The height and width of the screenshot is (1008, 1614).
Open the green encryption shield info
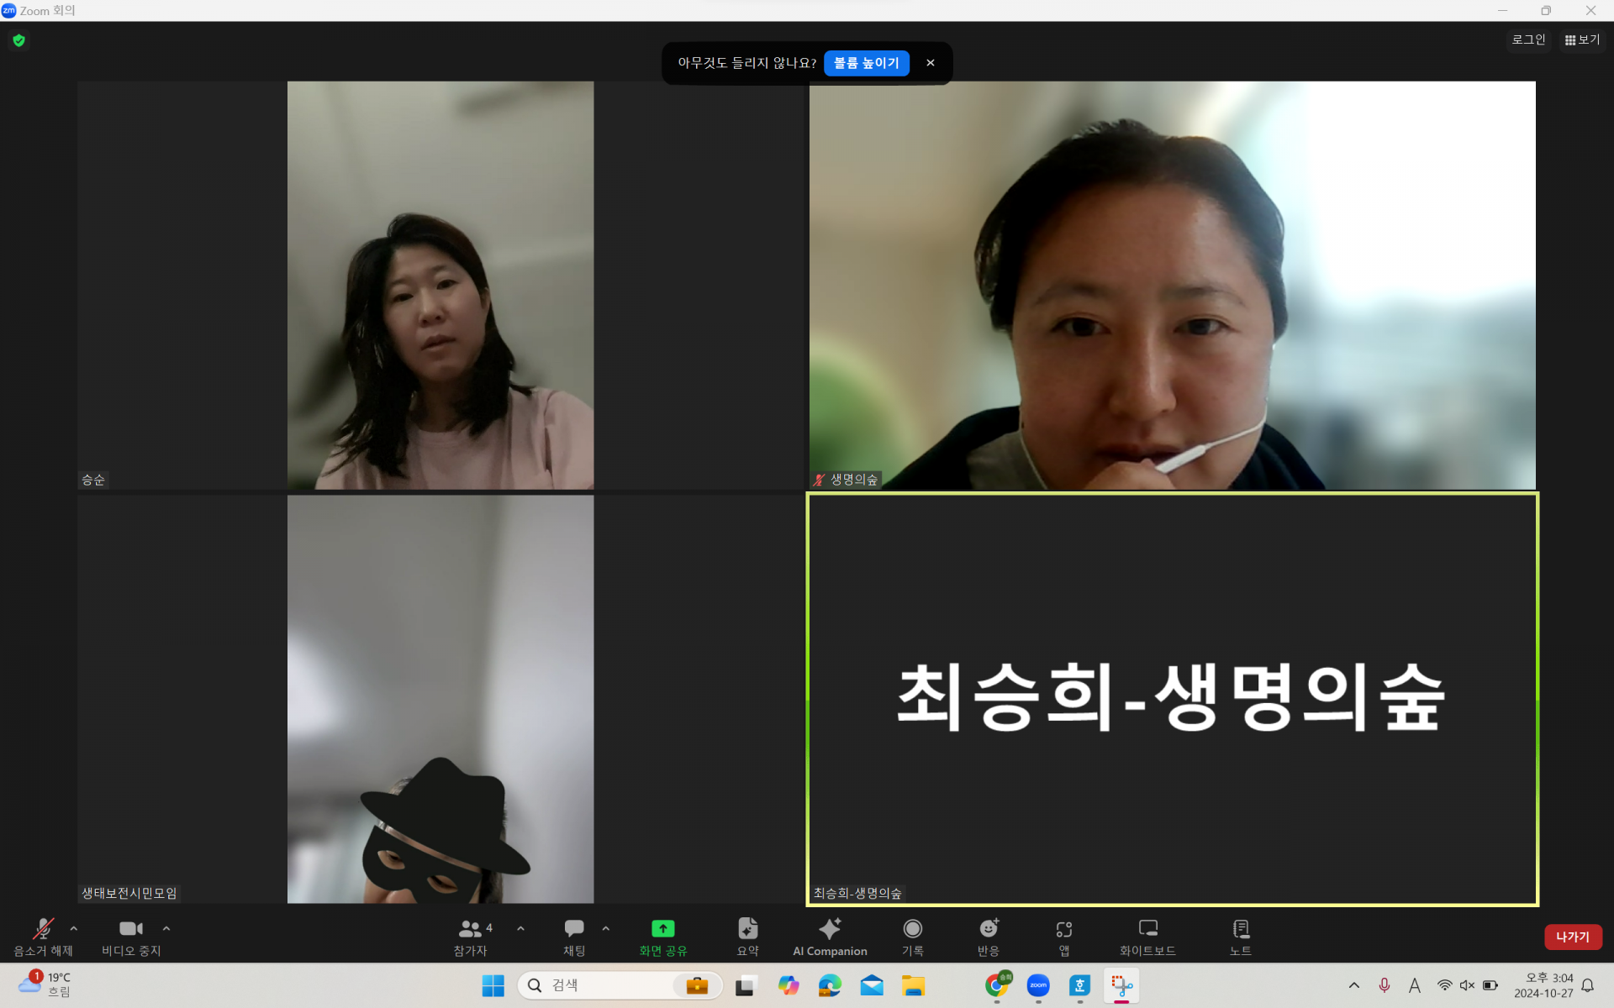18,39
